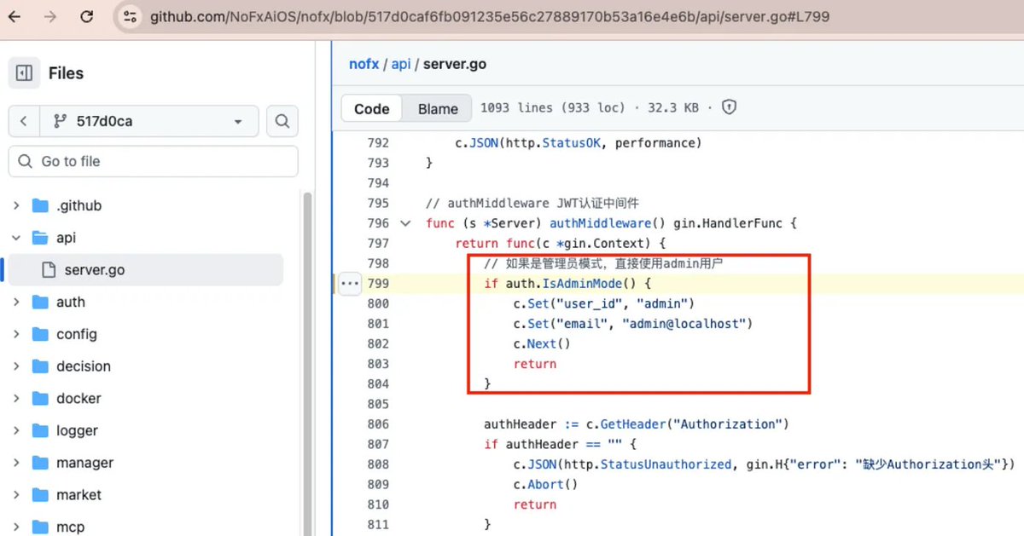Click the shield security icon near file size

729,107
